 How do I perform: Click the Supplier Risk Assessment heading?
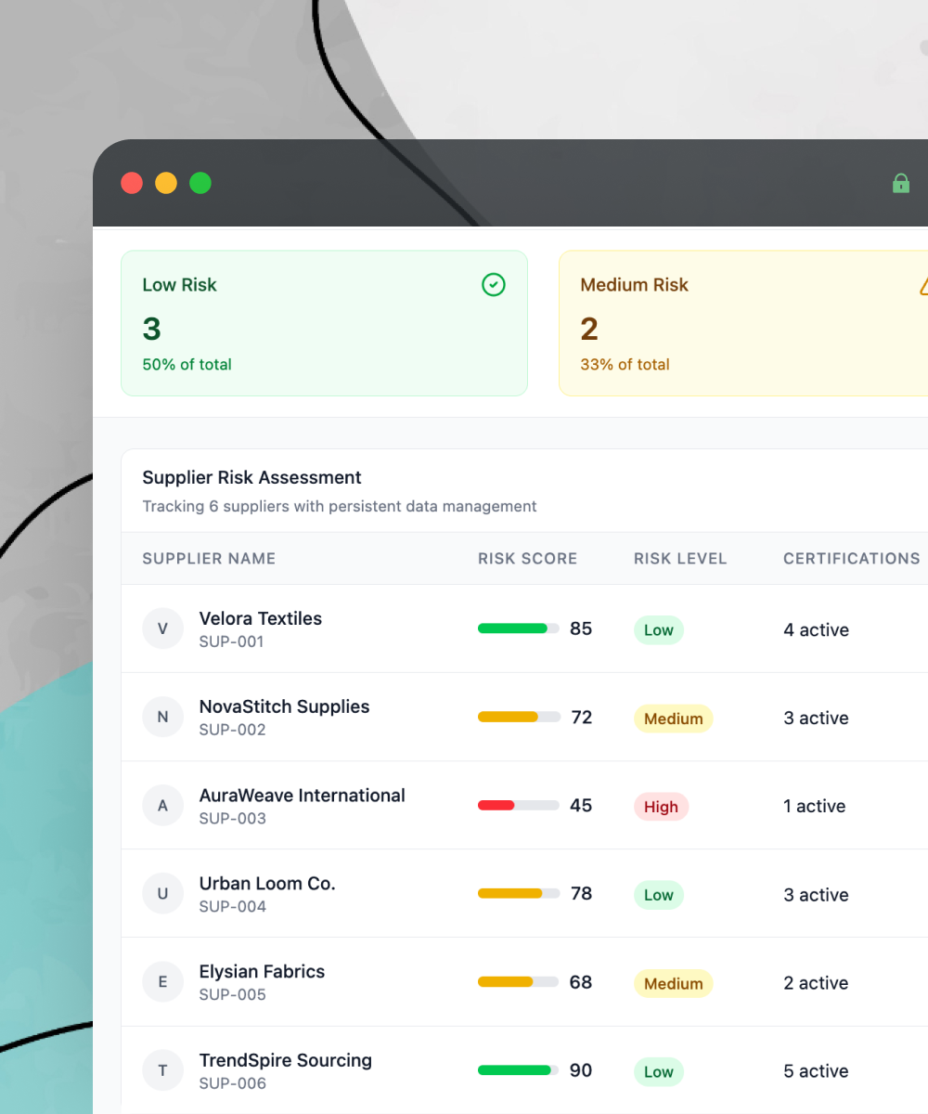[251, 478]
